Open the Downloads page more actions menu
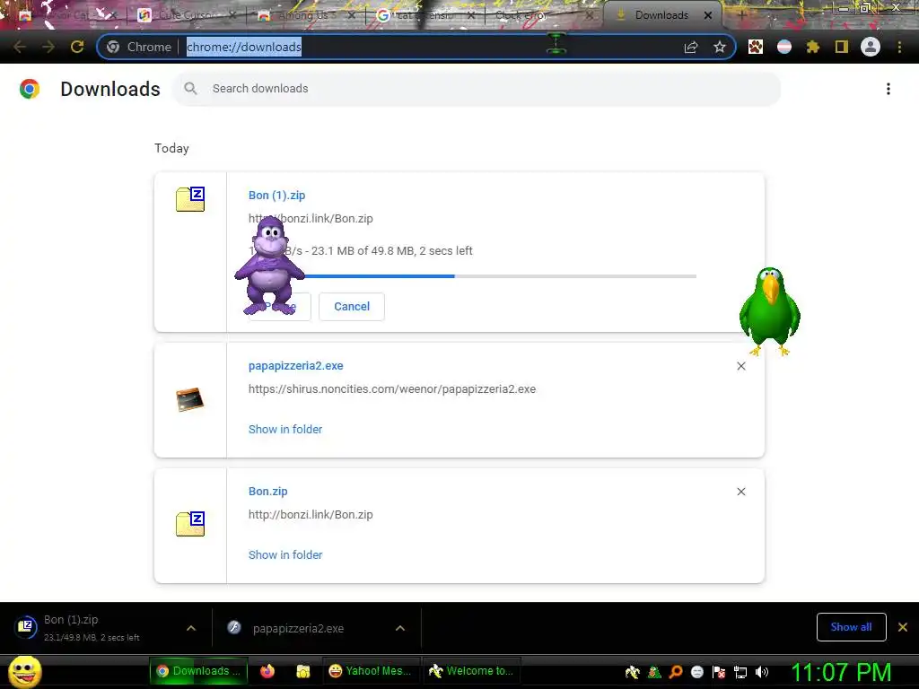This screenshot has width=919, height=689. pos(888,89)
